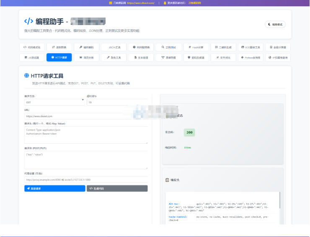The image size is (310, 237).
Task: Open the 取色工具 eyedropper tool
Action: pyautogui.click(x=114, y=58)
